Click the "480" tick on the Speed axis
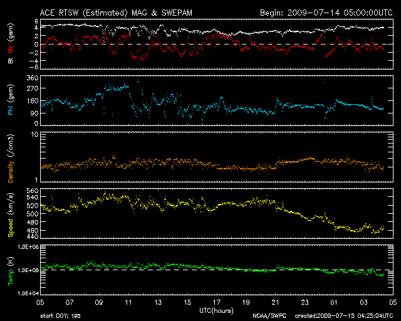This screenshot has width=401, height=321. pos(33,222)
